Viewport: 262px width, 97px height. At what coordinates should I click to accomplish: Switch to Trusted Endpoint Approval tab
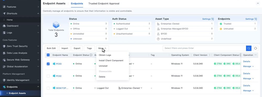point(104,3)
